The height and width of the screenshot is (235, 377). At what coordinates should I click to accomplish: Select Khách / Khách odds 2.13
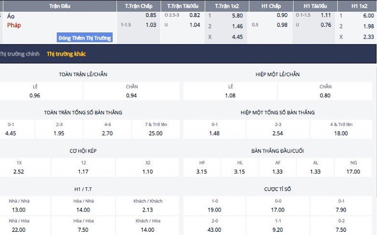[148, 210]
